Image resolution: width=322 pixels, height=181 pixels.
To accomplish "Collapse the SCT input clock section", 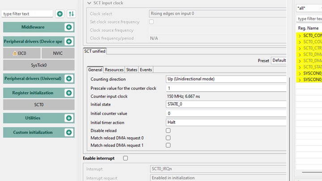I will 89,3.
